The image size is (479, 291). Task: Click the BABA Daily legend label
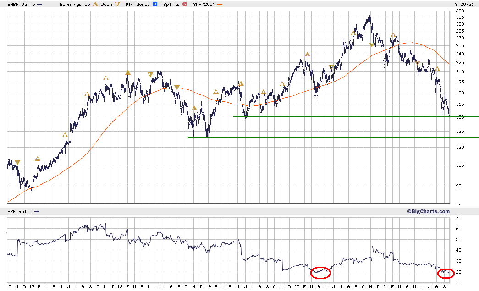click(21, 4)
